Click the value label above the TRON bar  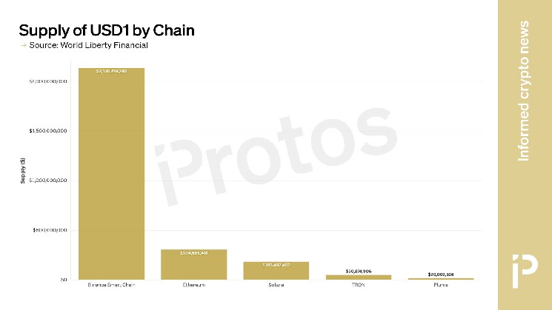(x=358, y=272)
